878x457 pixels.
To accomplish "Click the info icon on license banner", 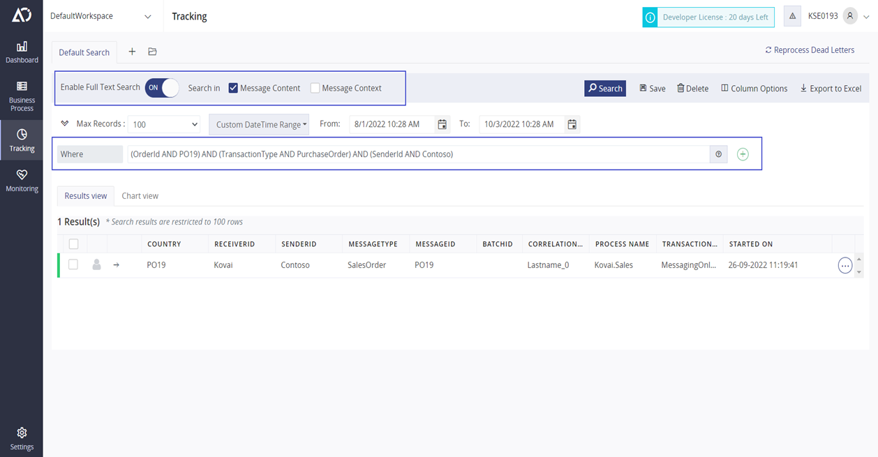I will tap(650, 17).
